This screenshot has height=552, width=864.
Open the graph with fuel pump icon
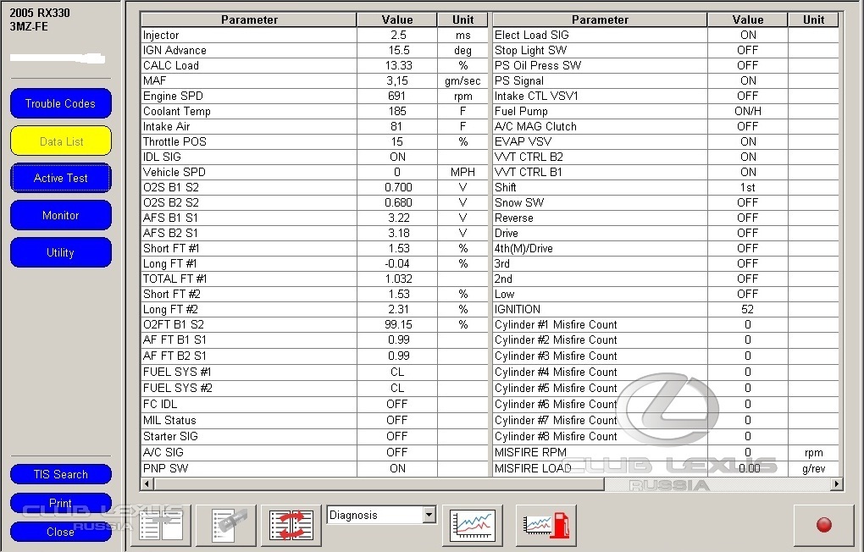pyautogui.click(x=546, y=525)
